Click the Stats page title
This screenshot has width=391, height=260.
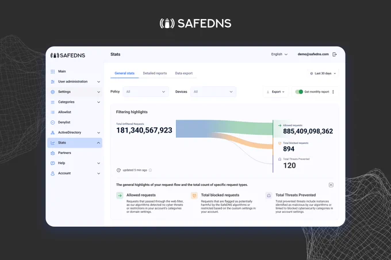point(116,55)
